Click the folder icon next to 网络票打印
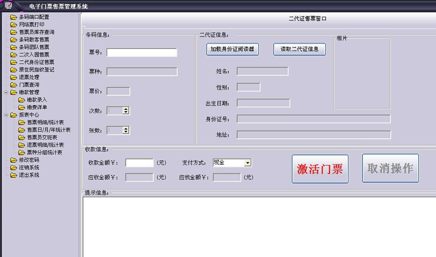The height and width of the screenshot is (257, 436). (x=13, y=25)
